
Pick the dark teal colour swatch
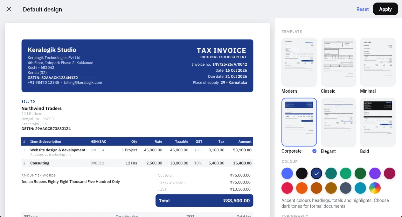(331, 173)
